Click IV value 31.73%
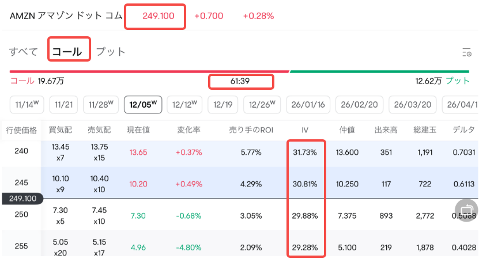This screenshot has height=259, width=479. [x=305, y=152]
